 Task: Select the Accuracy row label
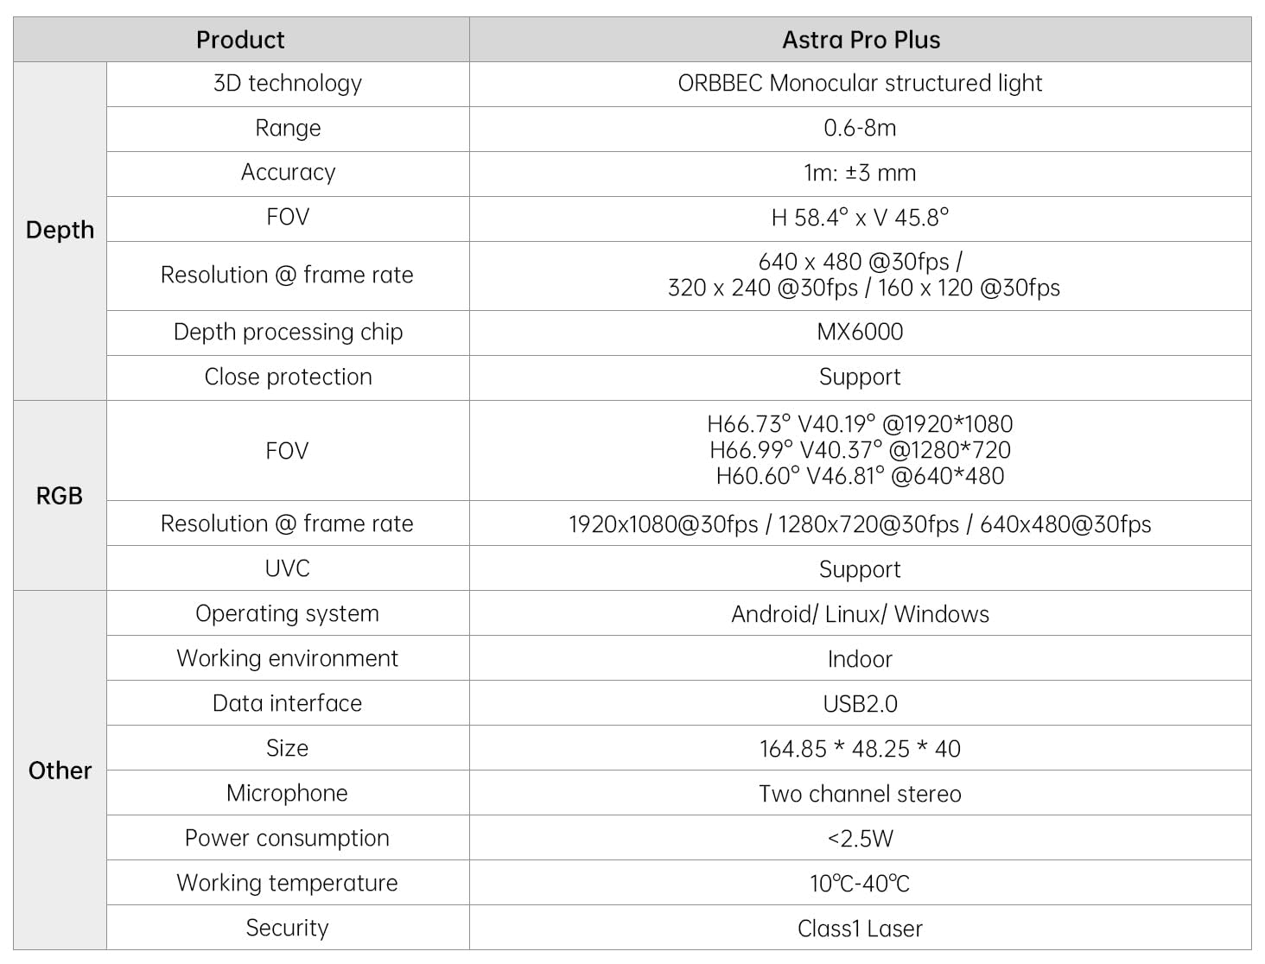(288, 173)
